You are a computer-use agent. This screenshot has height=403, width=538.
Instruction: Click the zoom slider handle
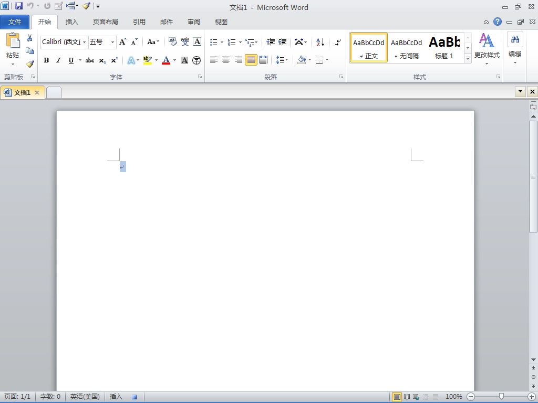tap(501, 397)
